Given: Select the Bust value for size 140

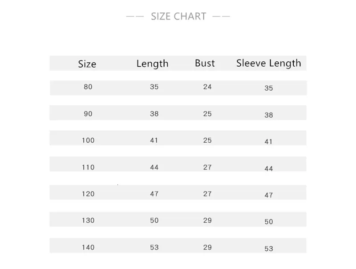Looking at the screenshot, I should click(x=207, y=247).
